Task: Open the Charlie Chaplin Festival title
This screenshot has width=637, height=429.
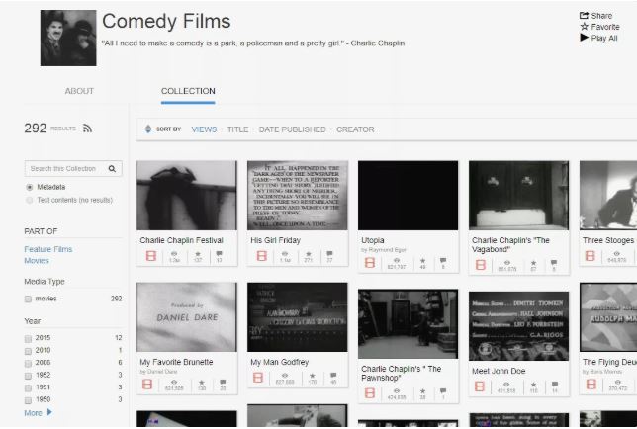Action: click(x=182, y=240)
